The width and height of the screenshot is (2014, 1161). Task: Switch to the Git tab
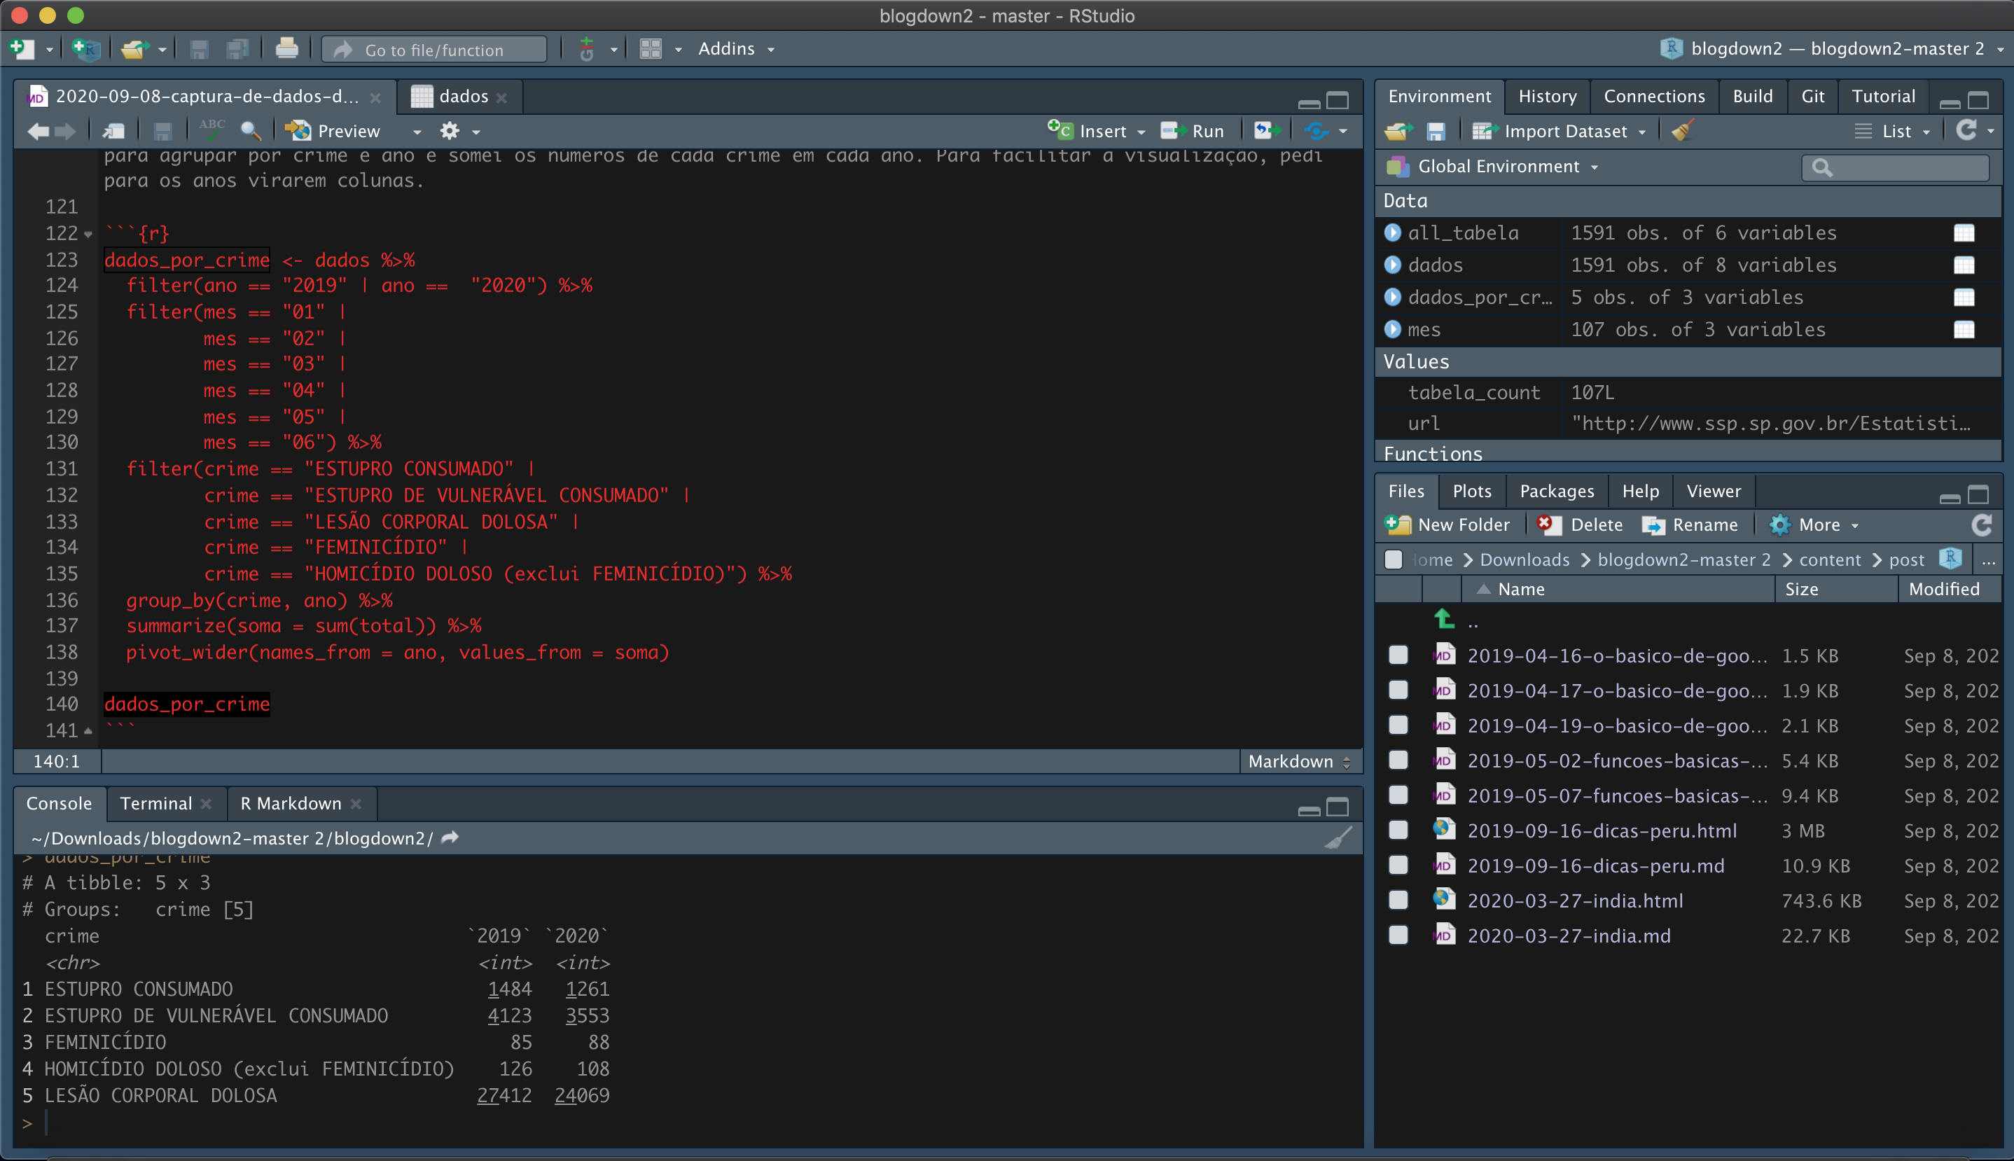coord(1812,97)
